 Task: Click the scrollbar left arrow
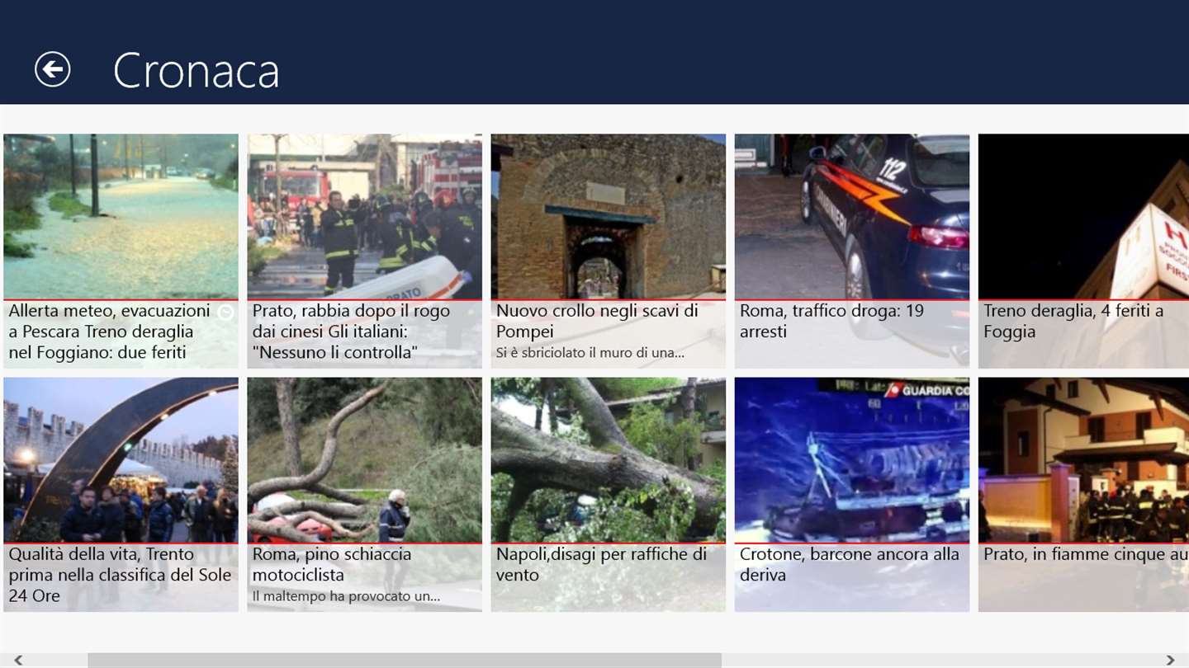pyautogui.click(x=17, y=660)
